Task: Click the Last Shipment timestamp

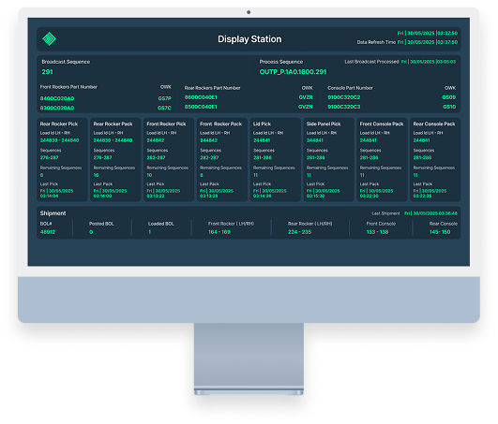Action: (430, 213)
